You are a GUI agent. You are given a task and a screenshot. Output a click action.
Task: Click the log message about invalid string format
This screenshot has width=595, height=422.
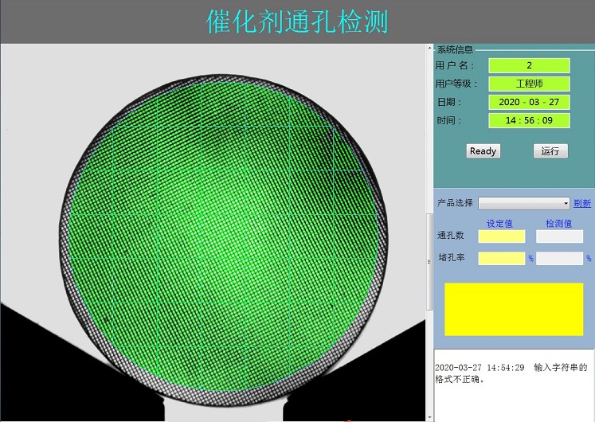coord(511,373)
